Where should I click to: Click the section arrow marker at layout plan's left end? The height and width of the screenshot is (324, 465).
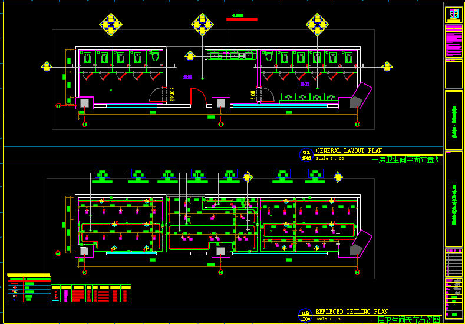point(47,66)
